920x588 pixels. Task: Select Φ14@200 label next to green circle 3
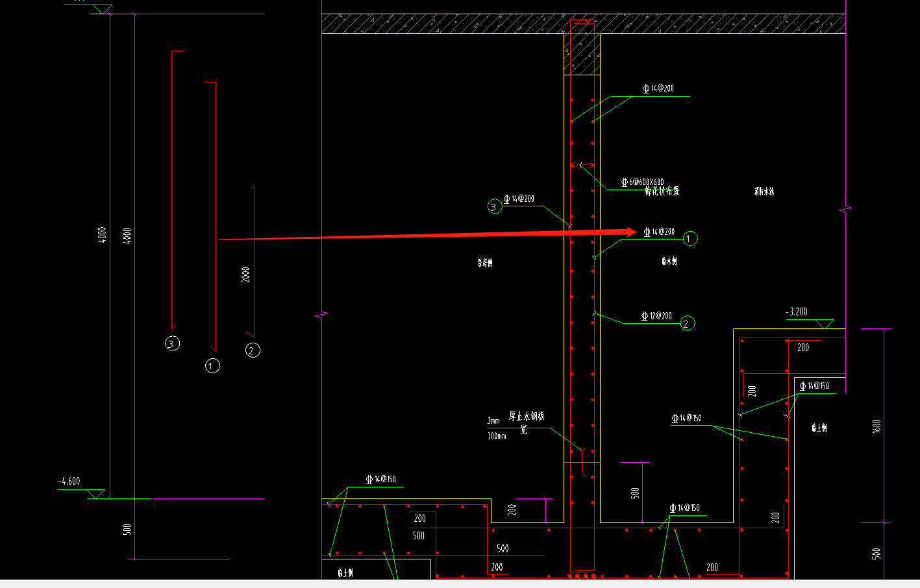click(519, 199)
